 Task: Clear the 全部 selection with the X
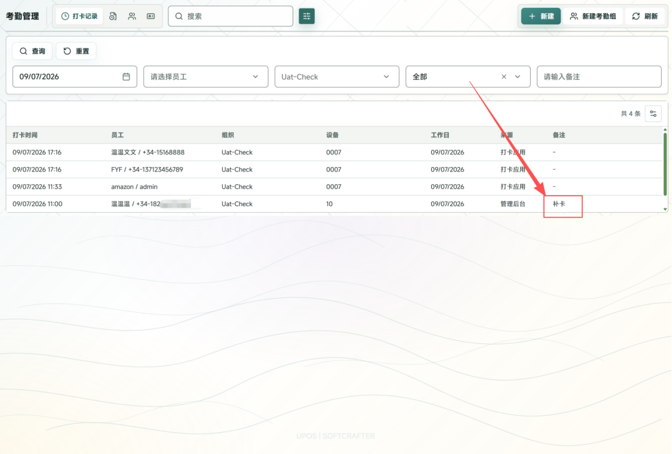click(504, 77)
